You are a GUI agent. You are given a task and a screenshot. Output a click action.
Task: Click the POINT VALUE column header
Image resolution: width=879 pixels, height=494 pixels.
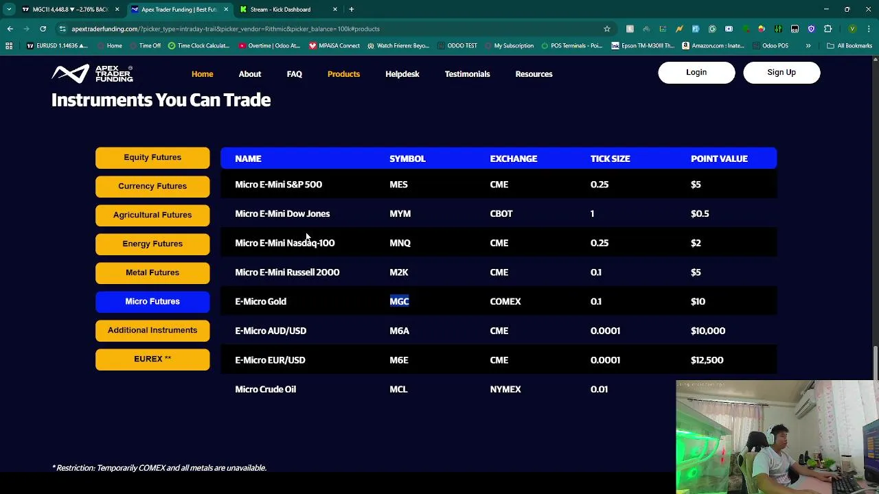(719, 158)
